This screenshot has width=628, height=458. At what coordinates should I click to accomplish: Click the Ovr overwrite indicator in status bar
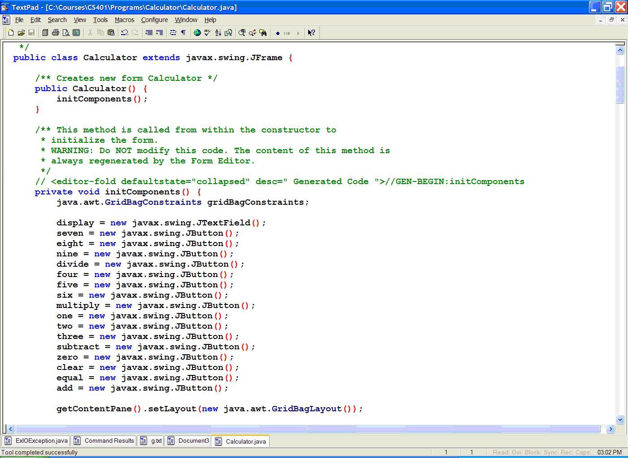[x=516, y=452]
